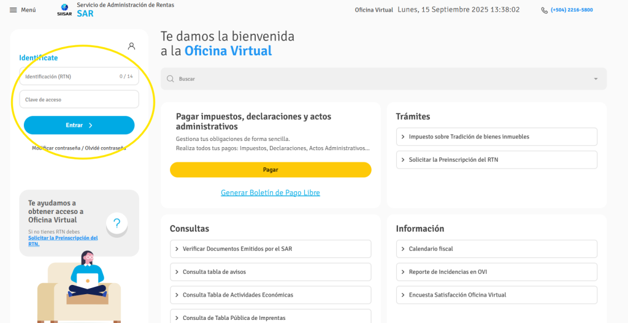
Task: Focus the Identificación (RTN) input field
Action: (x=79, y=76)
